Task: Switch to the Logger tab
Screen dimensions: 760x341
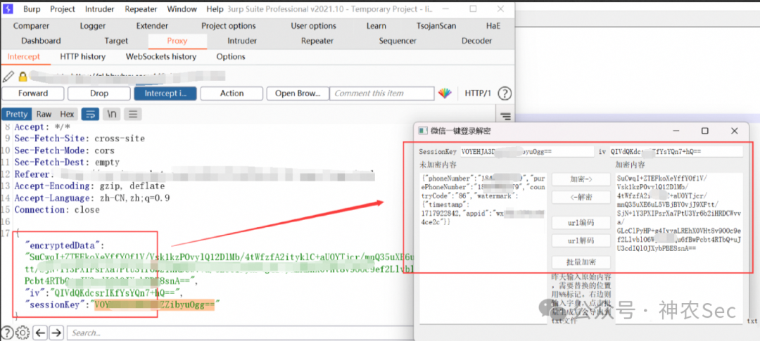Action: pyautogui.click(x=93, y=26)
